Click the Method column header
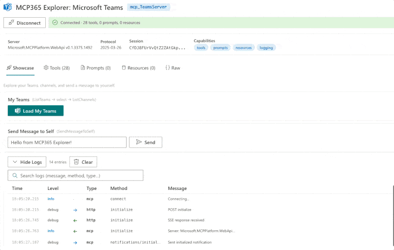Screen dimensions: 394x250 [119, 188]
